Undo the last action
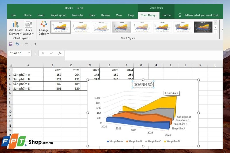Viewport: 230px width, 153px height. click(x=17, y=44)
